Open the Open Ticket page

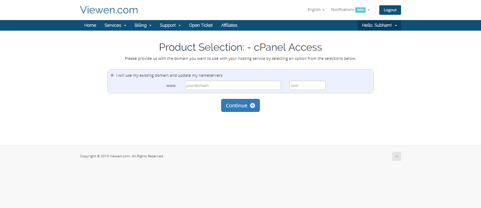tap(201, 25)
